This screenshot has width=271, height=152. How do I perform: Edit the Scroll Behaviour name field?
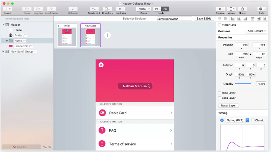[174, 19]
